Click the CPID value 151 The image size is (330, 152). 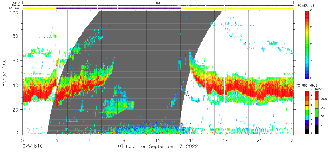pyautogui.click(x=158, y=3)
